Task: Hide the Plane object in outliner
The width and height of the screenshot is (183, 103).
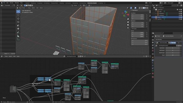Action: [x=179, y=17]
